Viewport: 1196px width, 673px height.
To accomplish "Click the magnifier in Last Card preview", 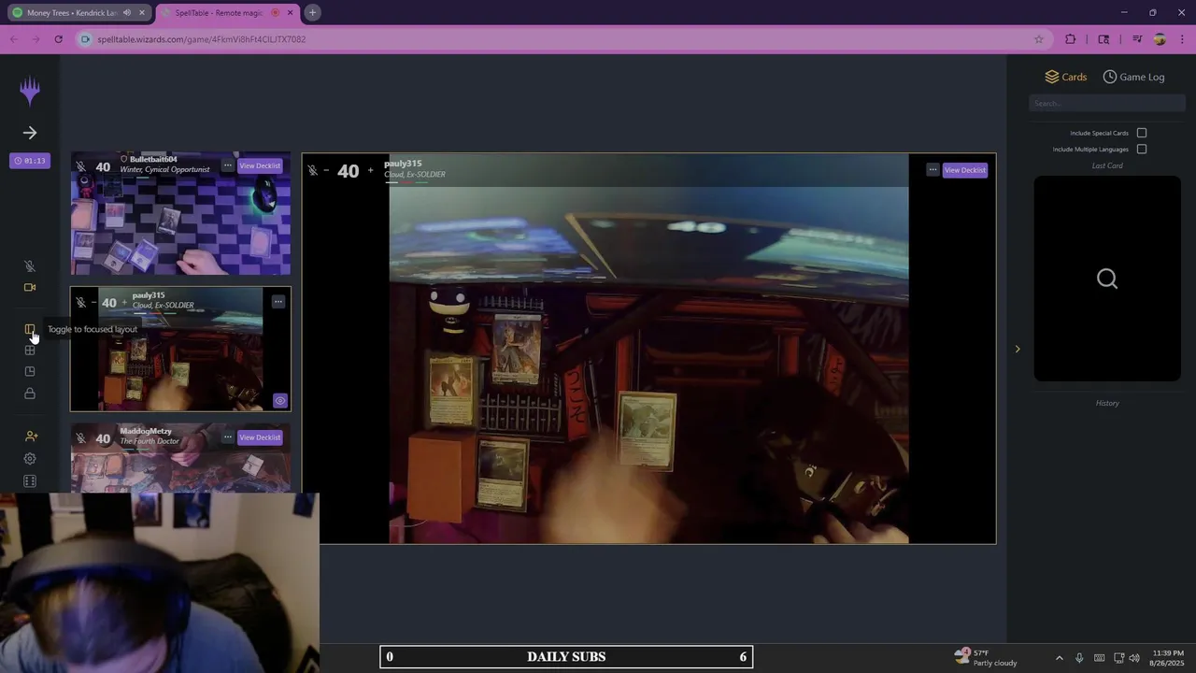I will tap(1107, 279).
